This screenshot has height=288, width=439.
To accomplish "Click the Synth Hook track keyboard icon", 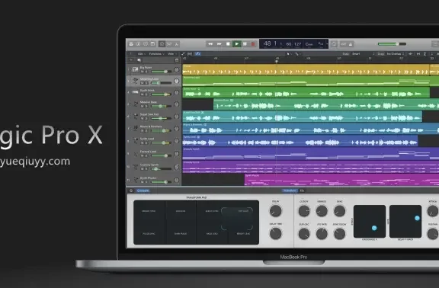I will pyautogui.click(x=135, y=92).
